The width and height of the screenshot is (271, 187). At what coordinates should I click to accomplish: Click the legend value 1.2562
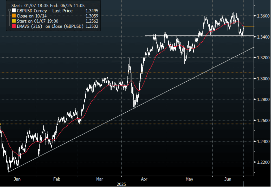92,21
